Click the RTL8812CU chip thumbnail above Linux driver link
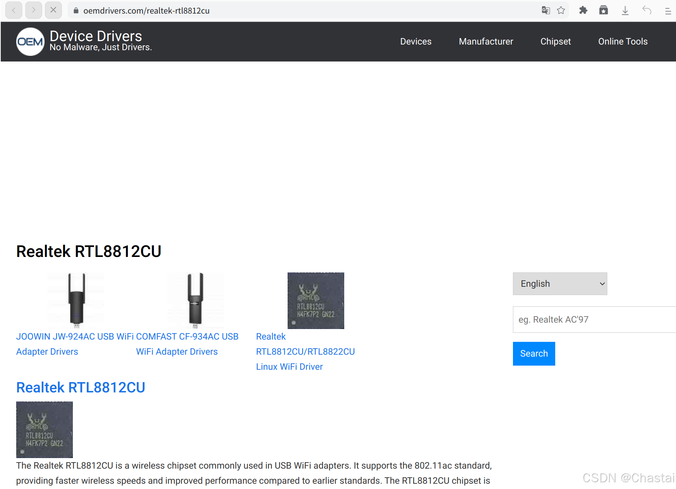The width and height of the screenshot is (676, 489). pyautogui.click(x=316, y=301)
